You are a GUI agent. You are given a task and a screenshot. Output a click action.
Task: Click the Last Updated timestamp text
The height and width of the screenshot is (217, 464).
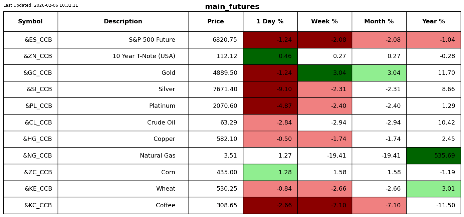(x=41, y=5)
